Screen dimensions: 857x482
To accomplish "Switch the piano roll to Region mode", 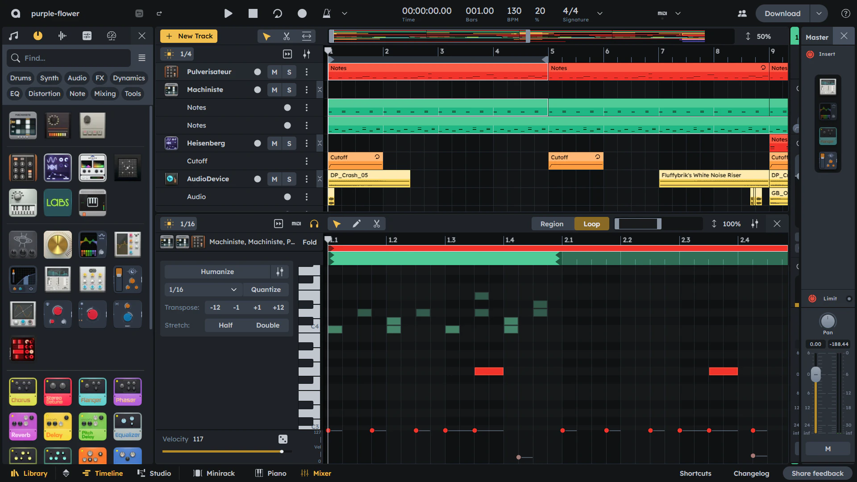I will pos(552,224).
